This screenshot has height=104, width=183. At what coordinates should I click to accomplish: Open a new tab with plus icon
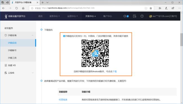[43, 3]
